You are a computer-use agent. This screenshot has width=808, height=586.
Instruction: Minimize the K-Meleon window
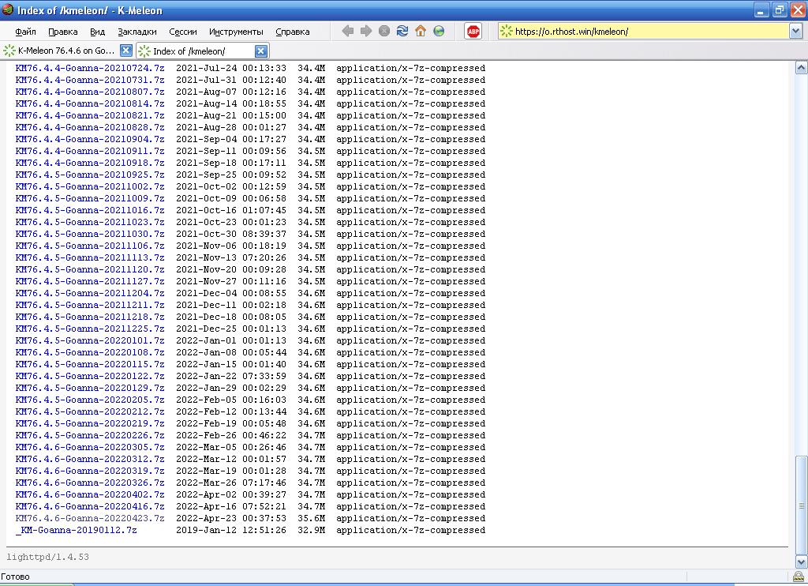761,9
